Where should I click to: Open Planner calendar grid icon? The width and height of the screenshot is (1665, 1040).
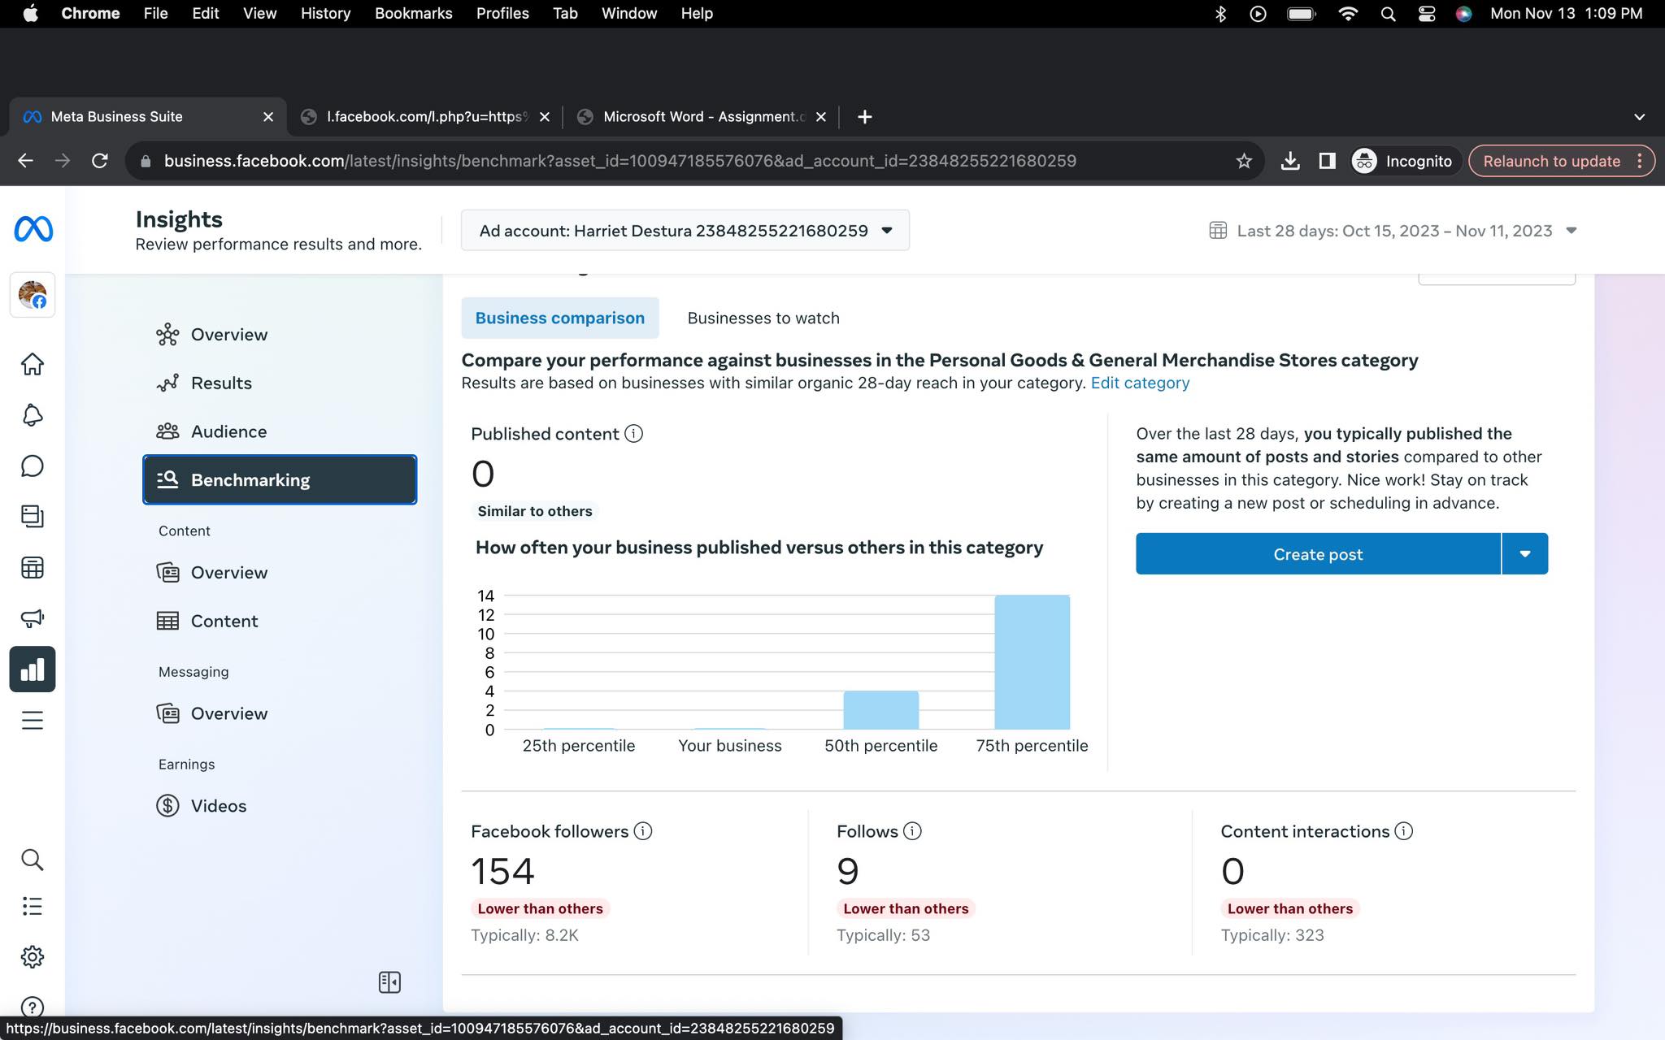click(x=33, y=567)
